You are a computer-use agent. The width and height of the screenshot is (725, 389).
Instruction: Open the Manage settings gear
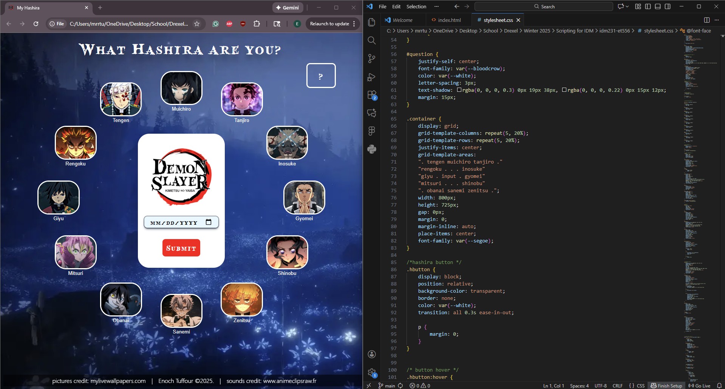(x=372, y=372)
